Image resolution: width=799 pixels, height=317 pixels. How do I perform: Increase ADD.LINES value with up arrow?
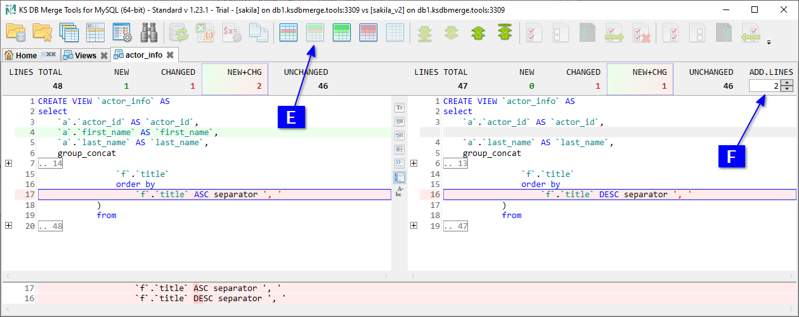pos(787,82)
